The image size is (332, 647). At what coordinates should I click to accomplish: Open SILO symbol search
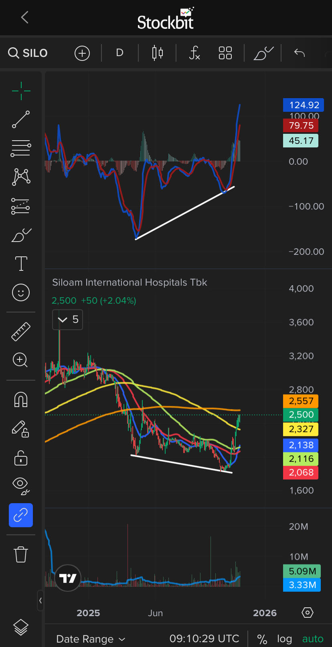[x=28, y=53]
